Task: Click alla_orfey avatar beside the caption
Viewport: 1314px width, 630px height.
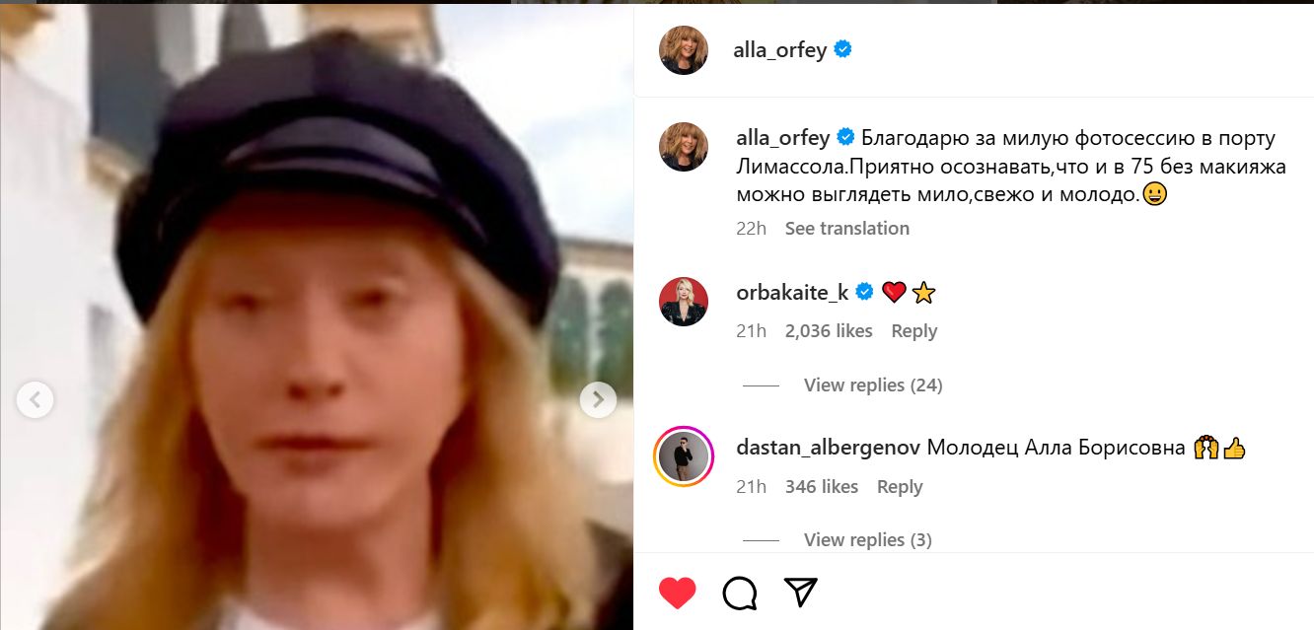Action: point(684,147)
